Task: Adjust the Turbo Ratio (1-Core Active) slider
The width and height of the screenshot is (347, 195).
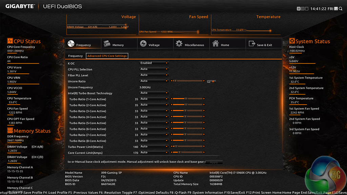Action: point(188,99)
